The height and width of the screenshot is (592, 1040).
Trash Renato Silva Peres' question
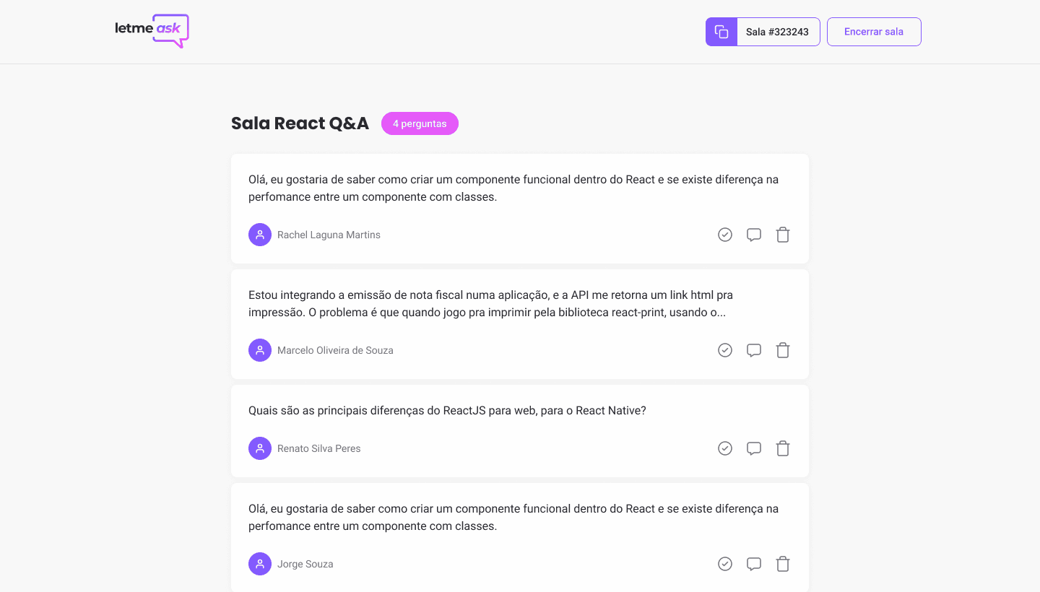point(783,448)
